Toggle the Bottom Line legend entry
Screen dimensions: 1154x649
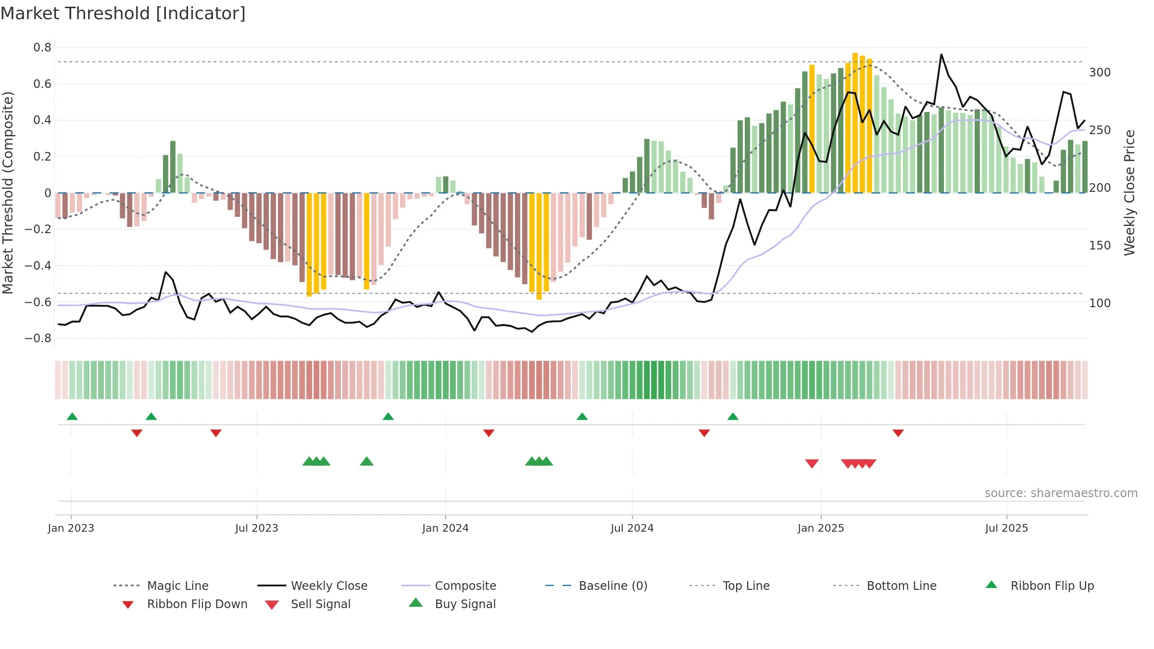(885, 586)
